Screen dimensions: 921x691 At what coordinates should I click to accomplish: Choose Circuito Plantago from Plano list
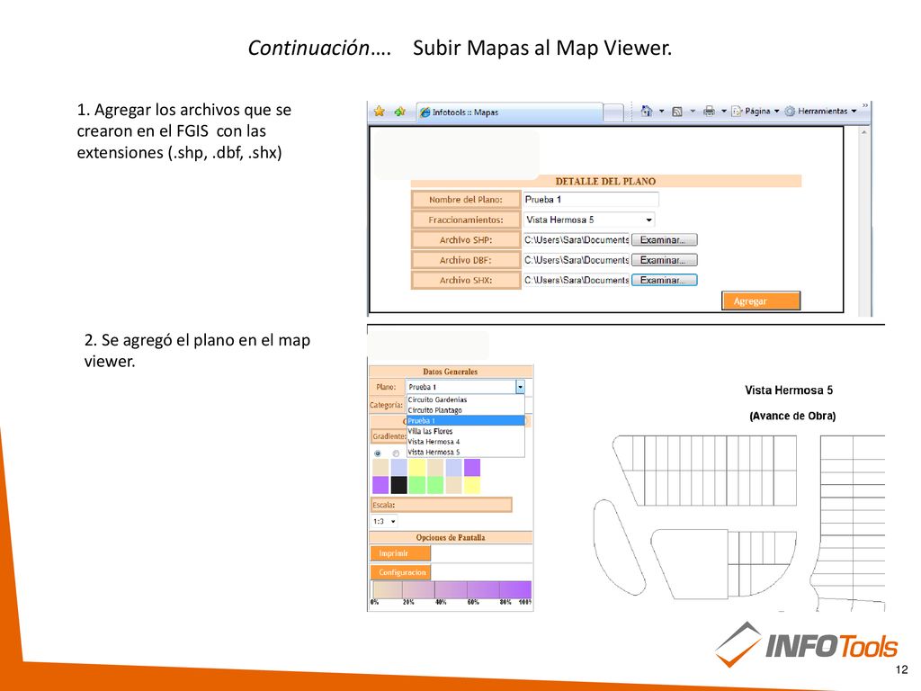(x=465, y=410)
